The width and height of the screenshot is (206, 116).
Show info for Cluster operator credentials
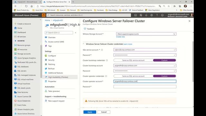[x=106, y=76]
